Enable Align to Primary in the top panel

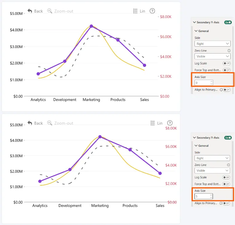pos(227,90)
